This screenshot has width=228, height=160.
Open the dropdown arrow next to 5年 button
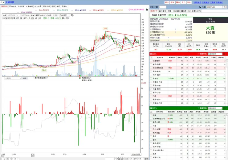point(143,159)
